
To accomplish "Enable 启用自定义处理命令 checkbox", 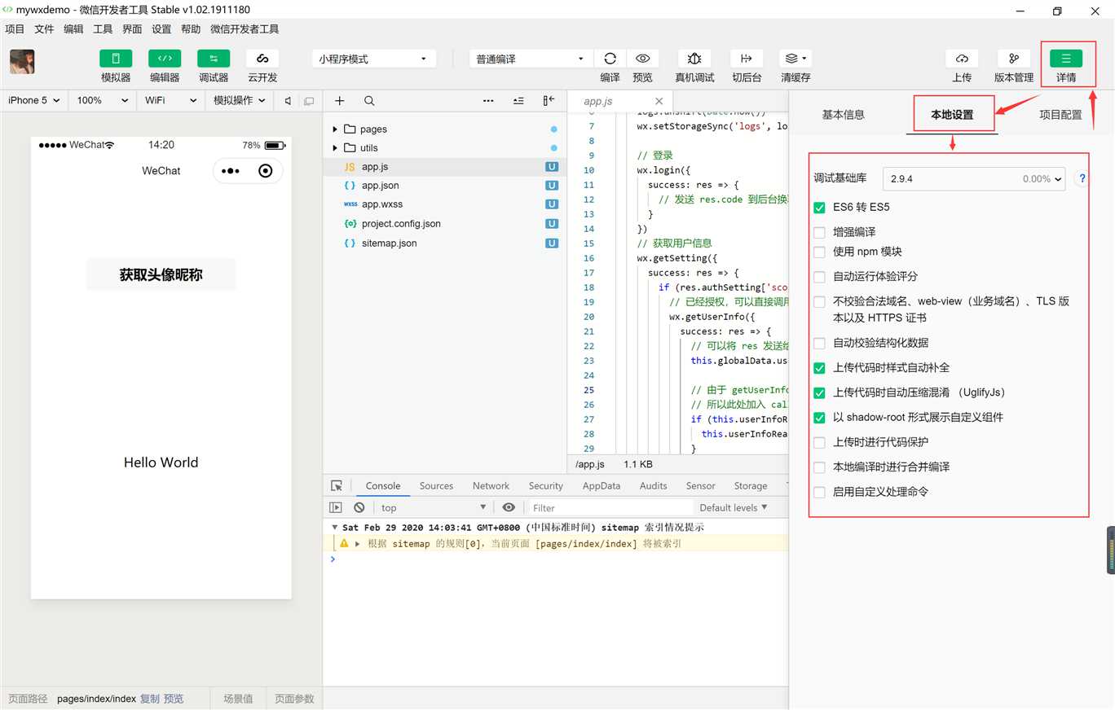I will [819, 493].
